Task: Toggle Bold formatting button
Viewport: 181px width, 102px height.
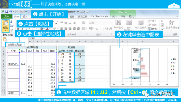Action: pyautogui.click(x=18, y=29)
